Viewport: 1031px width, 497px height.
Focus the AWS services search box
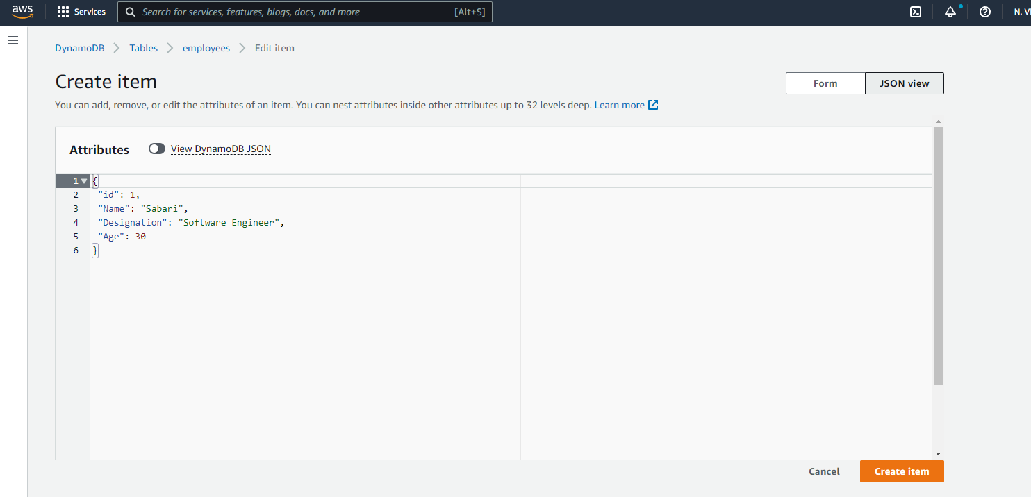coord(305,12)
